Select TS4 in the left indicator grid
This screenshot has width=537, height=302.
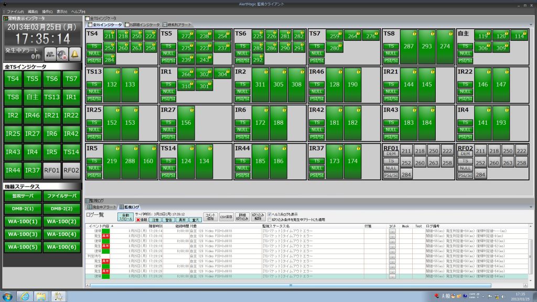coord(13,79)
